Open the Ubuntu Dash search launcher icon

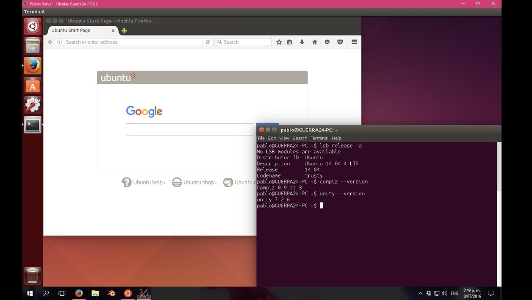(33, 26)
